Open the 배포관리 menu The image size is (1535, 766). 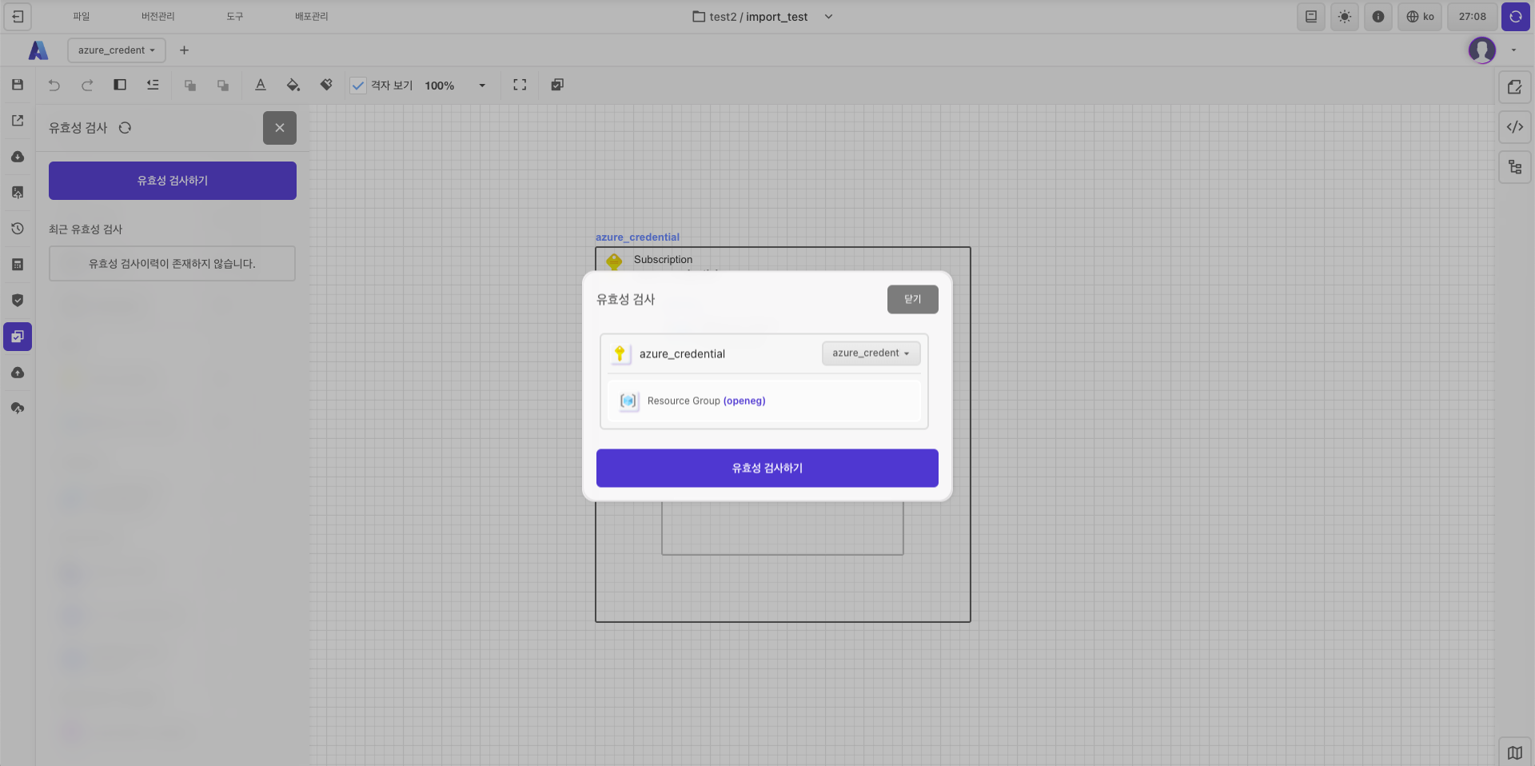coord(311,17)
